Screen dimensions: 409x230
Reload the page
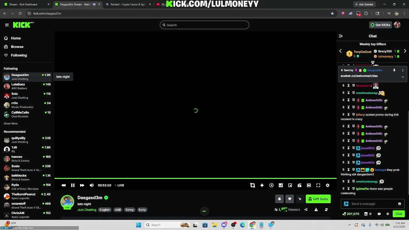click(x=20, y=13)
